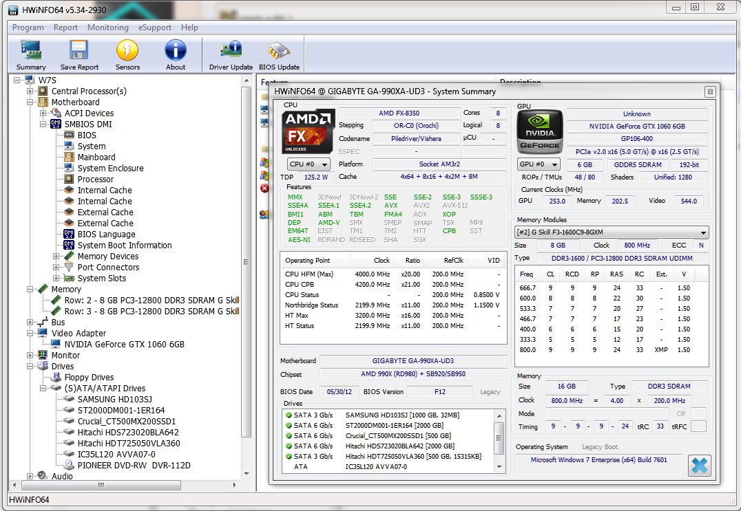Launch Driver Update from the toolbar
Viewport: 741px width, 511px height.
pos(231,55)
